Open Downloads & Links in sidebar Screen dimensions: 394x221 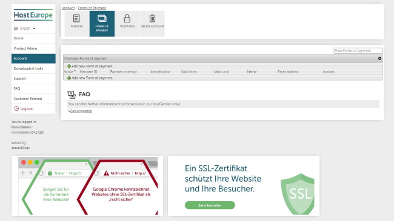pos(33,68)
